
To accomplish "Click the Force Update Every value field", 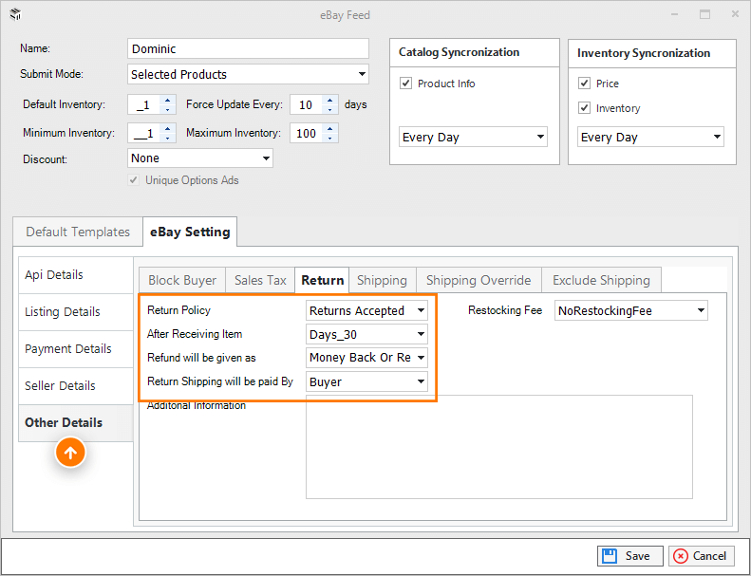I will [x=307, y=104].
